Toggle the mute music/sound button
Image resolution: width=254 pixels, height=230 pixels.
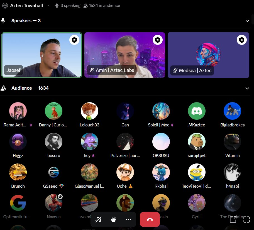(x=98, y=219)
